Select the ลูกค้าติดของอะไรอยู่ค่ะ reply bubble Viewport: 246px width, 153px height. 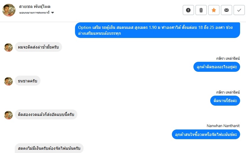pyautogui.click(x=217, y=67)
